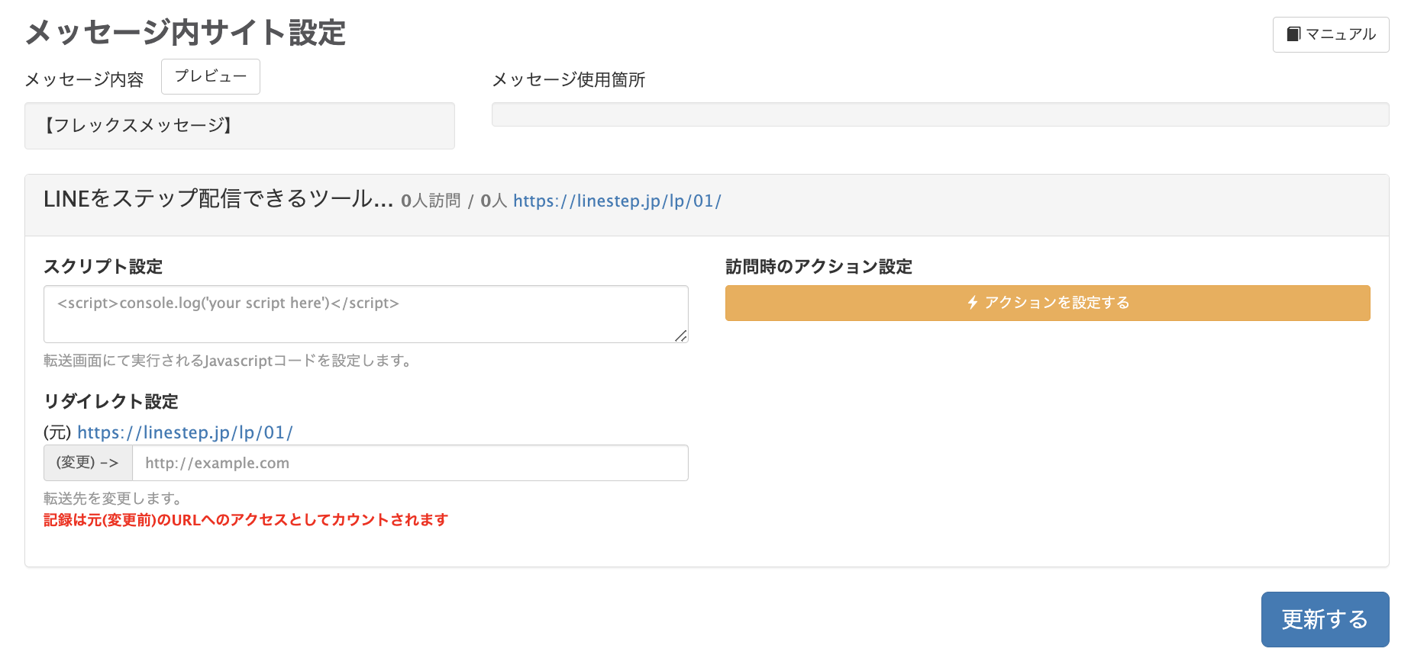Click the empty メッセージ使用箇所 field
This screenshot has height=671, width=1411.
click(941, 114)
